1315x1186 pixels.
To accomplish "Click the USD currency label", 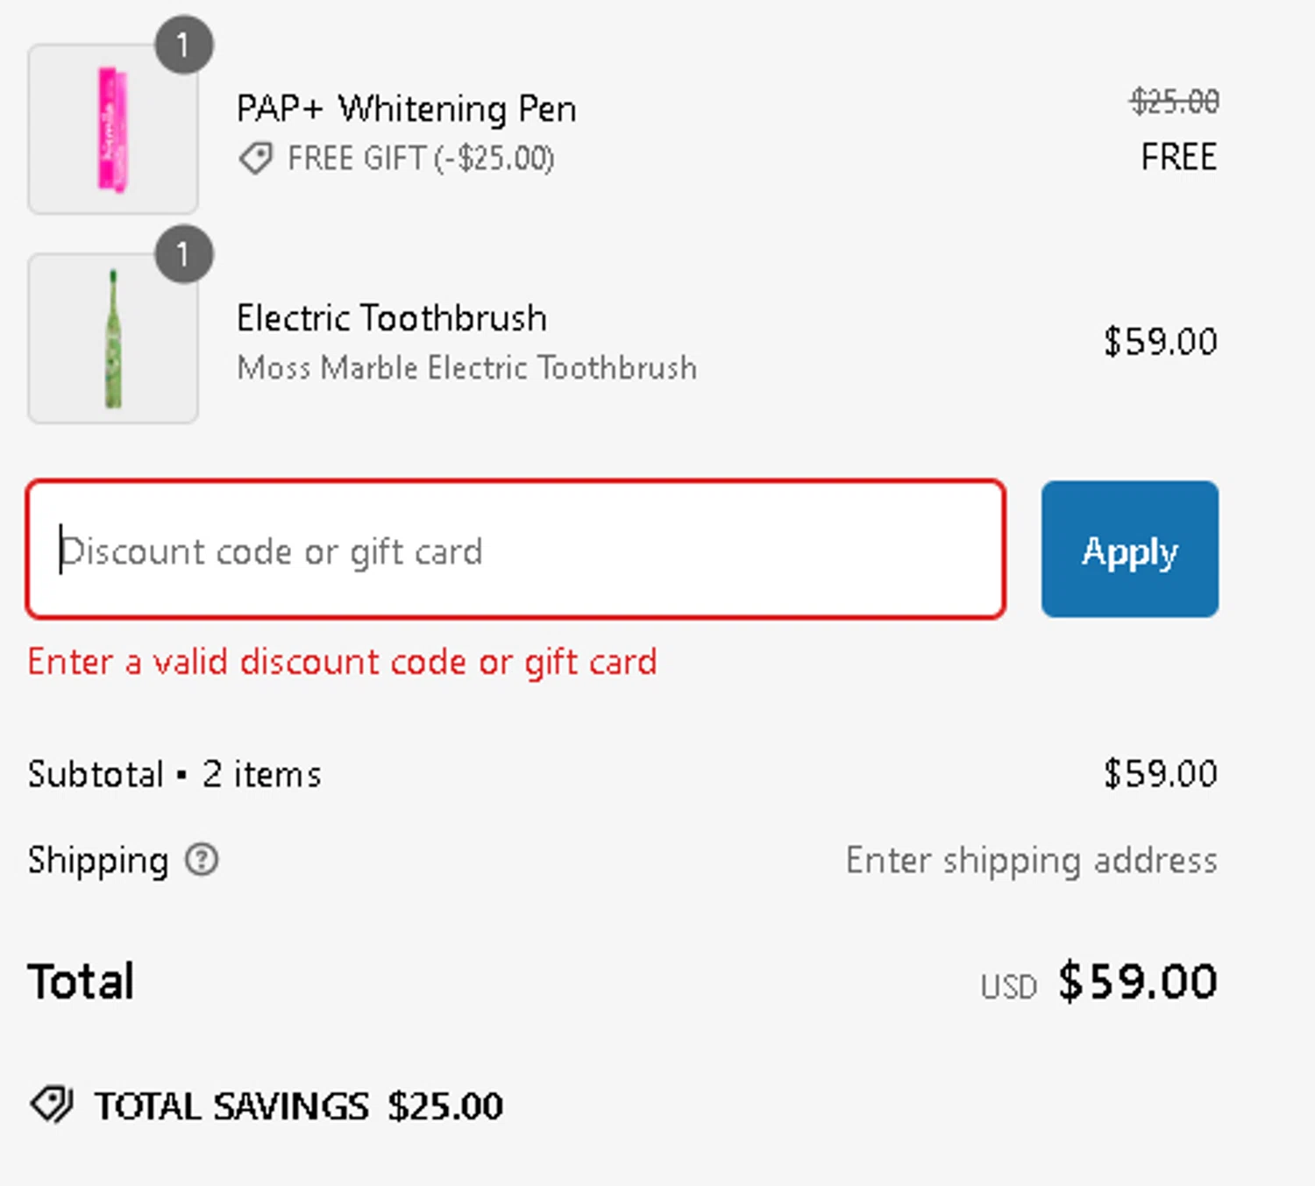I will point(1008,987).
